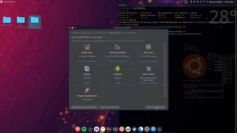
Task: Click the Plugin Development heading text
Action: pos(87,96)
